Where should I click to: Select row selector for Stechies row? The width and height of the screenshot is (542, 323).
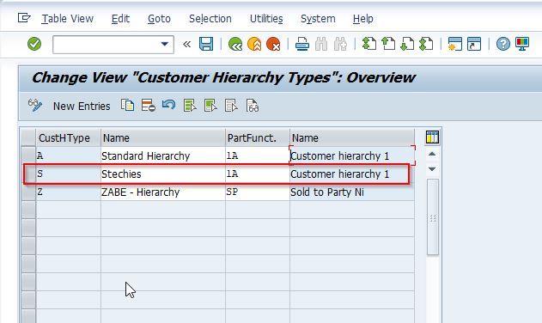(28, 174)
